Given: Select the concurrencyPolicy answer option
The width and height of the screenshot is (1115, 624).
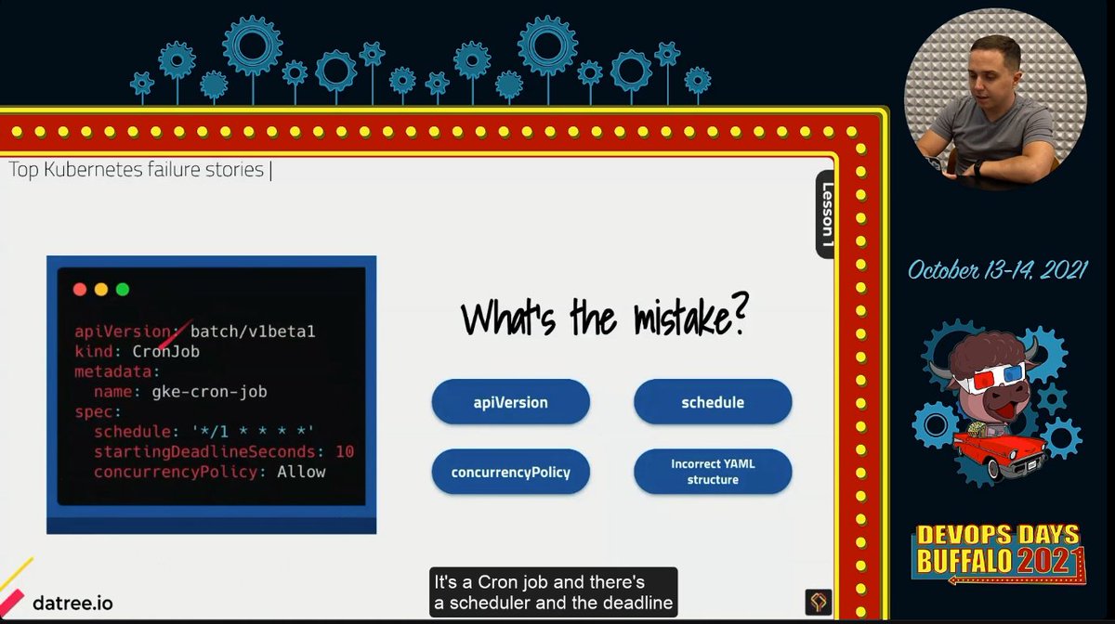Looking at the screenshot, I should (x=510, y=472).
